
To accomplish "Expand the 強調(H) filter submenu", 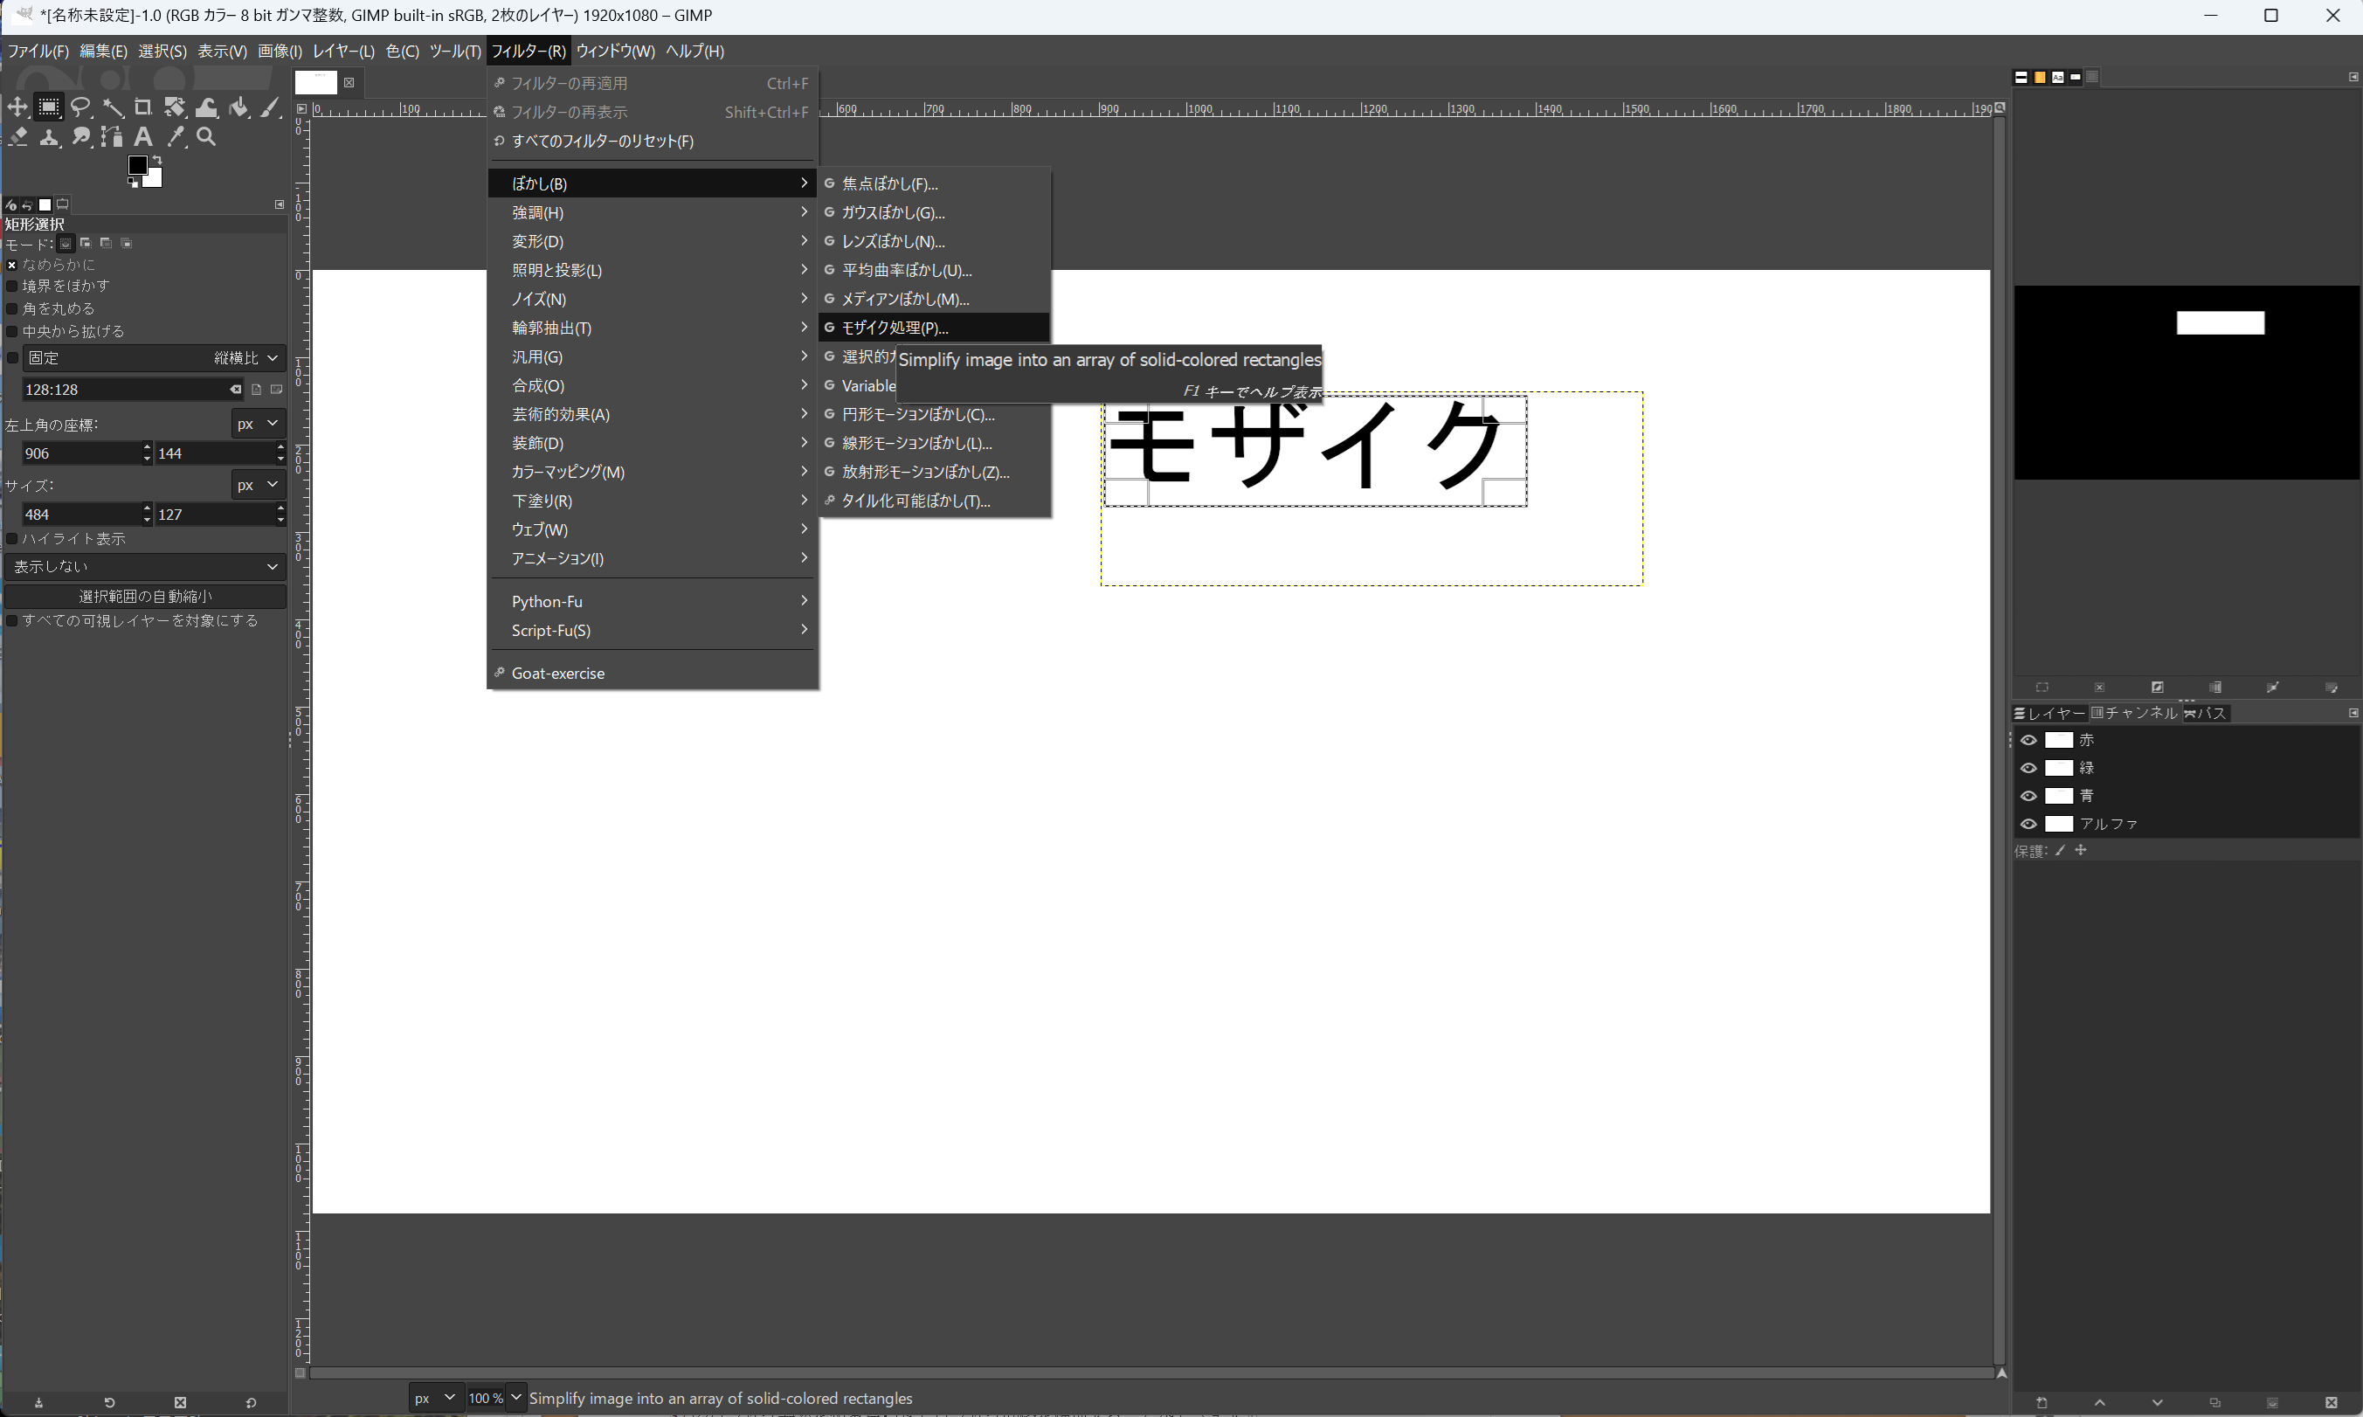I will [653, 212].
